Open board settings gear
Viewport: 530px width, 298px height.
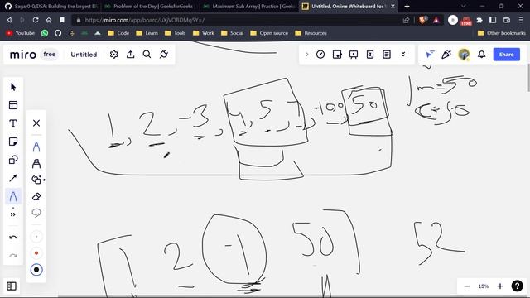(x=114, y=55)
